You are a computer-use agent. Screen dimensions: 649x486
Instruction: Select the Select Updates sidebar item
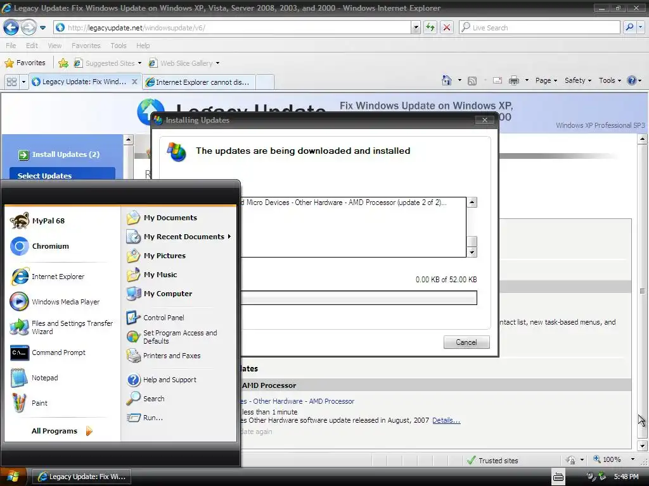[62, 175]
